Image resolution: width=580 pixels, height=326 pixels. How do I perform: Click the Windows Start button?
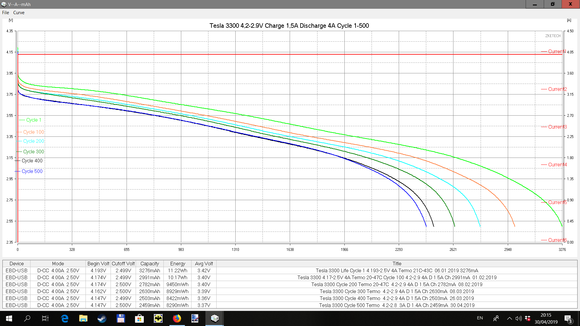[9, 318]
